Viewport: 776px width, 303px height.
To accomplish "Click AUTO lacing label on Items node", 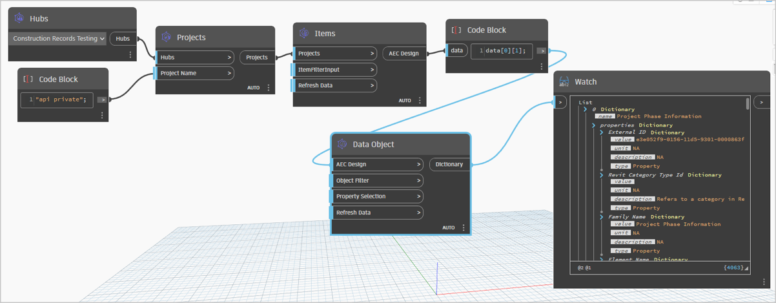I will click(405, 101).
